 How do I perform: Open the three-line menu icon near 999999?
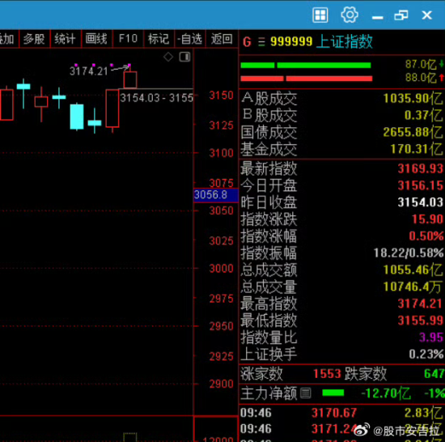pos(261,42)
